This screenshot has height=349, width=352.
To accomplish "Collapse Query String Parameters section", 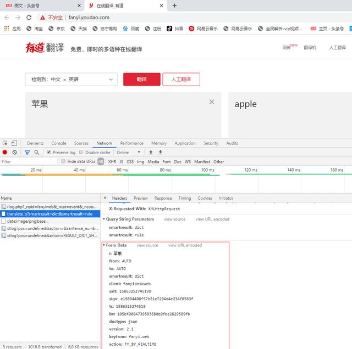I will tap(104, 219).
